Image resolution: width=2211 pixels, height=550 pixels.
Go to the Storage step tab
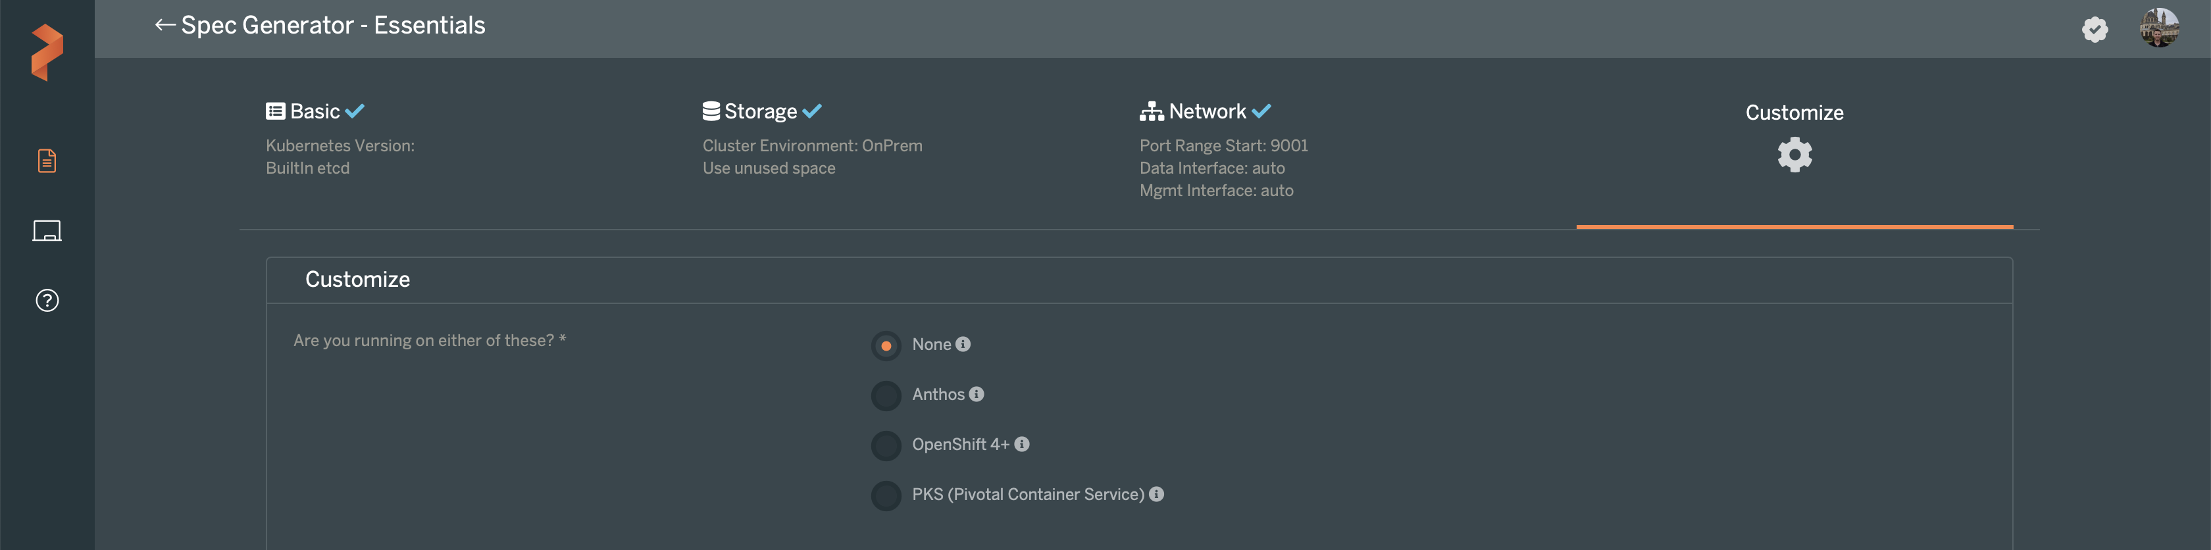[761, 112]
